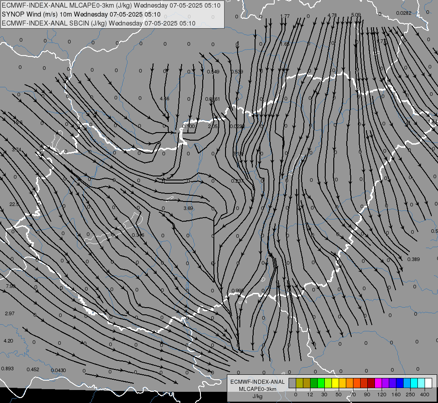Select the olive-yellow legend swatch

[299, 383]
